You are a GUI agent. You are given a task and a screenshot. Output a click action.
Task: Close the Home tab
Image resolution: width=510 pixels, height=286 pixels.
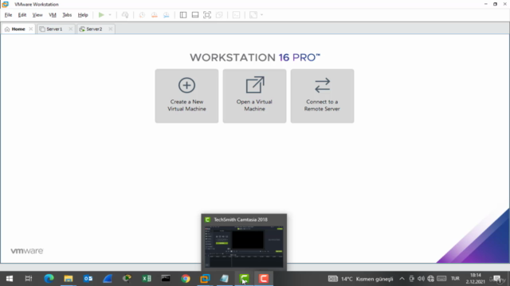pyautogui.click(x=31, y=29)
